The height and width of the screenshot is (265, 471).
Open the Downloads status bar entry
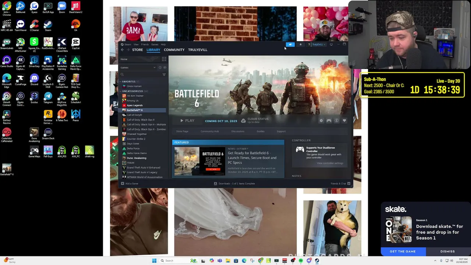point(234,184)
